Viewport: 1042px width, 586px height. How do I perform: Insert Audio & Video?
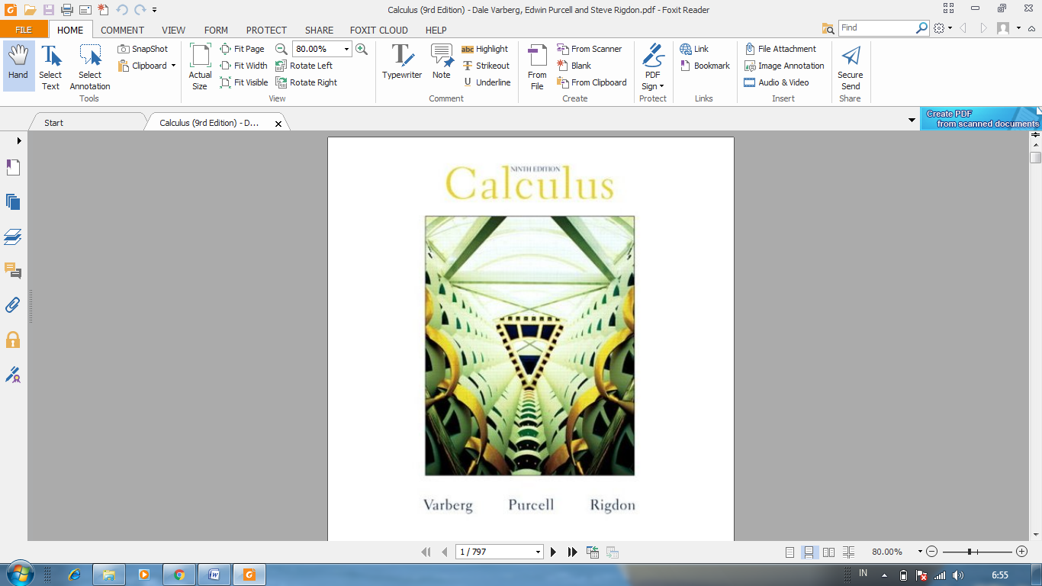point(777,82)
